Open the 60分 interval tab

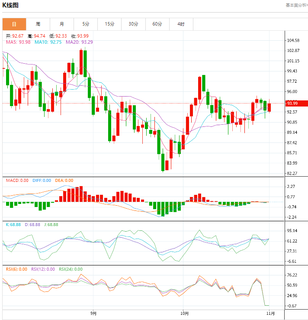[157, 24]
